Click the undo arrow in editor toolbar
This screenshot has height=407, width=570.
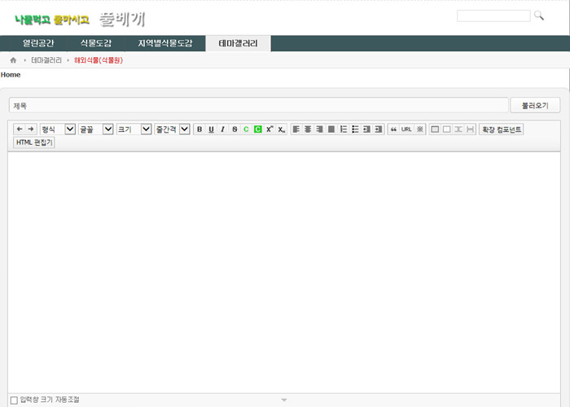tap(20, 129)
